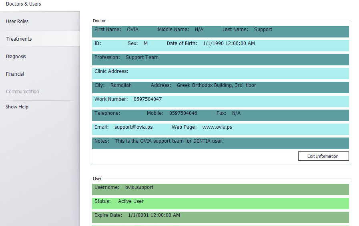Open the Financial sidebar section

click(15, 74)
